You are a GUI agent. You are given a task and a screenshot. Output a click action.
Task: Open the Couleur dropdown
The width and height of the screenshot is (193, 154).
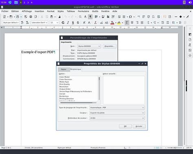click(x=117, y=113)
